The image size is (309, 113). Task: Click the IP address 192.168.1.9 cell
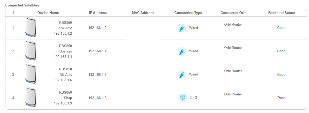coord(97,98)
